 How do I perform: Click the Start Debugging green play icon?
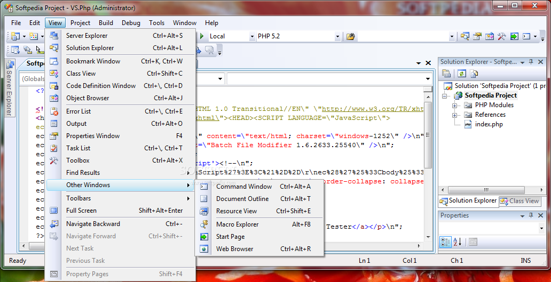[202, 36]
